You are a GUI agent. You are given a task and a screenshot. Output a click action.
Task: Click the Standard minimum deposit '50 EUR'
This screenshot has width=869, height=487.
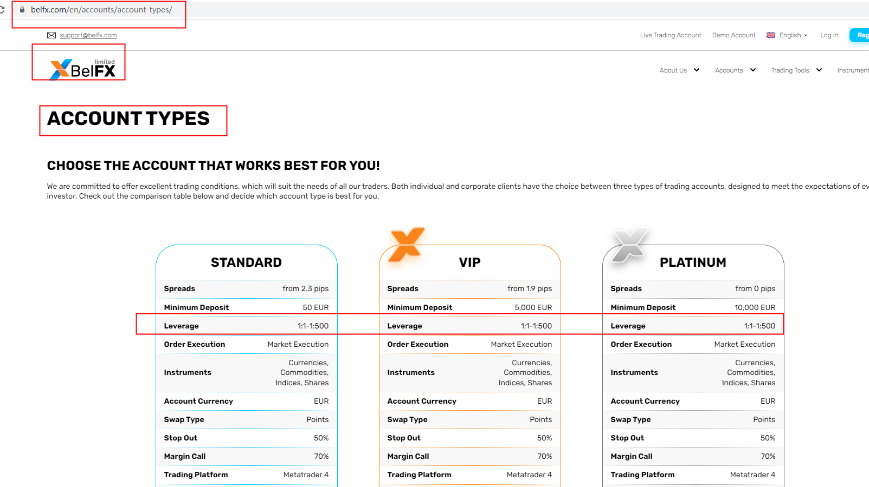click(x=316, y=307)
